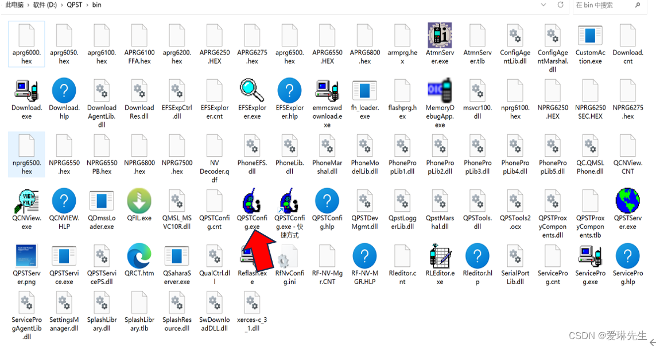Select the QPSTService.exe file
656x346 pixels.
tap(64, 256)
